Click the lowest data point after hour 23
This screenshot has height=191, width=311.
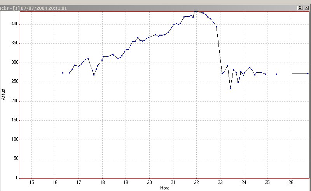tap(230, 88)
